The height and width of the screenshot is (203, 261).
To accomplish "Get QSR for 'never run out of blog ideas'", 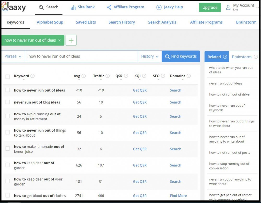I will point(140,102).
